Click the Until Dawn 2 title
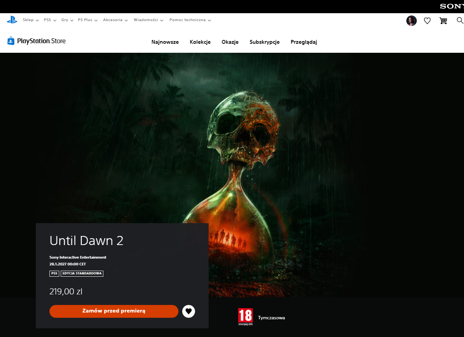The height and width of the screenshot is (337, 464). pos(86,240)
